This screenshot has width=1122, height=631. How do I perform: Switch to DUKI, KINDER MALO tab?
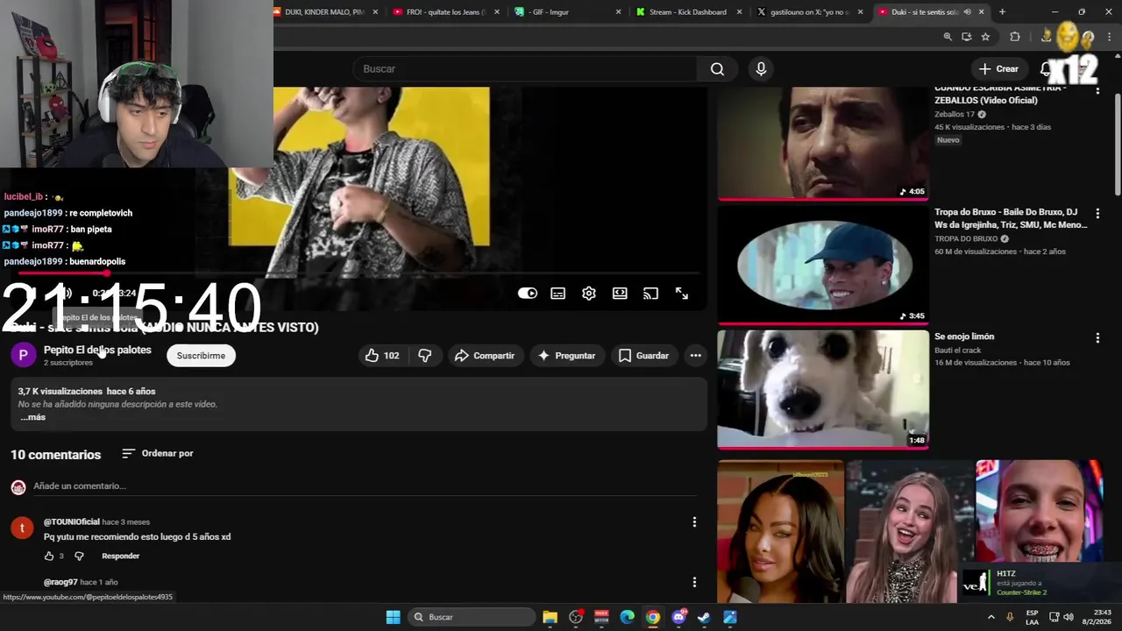(326, 12)
